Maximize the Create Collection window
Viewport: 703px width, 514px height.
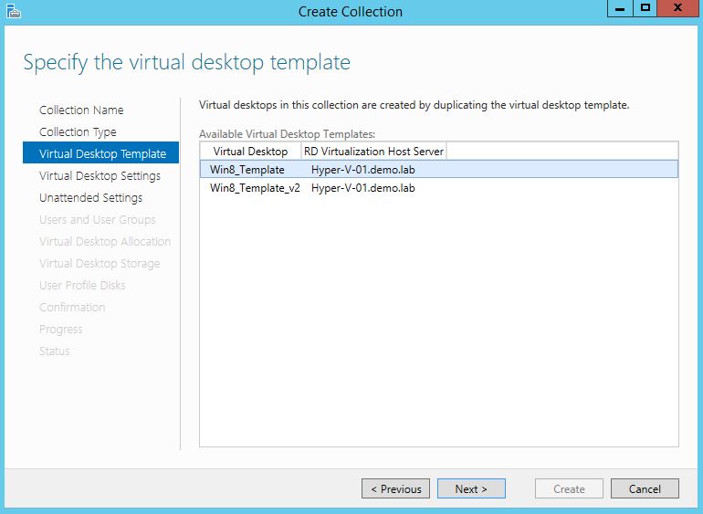click(x=645, y=9)
